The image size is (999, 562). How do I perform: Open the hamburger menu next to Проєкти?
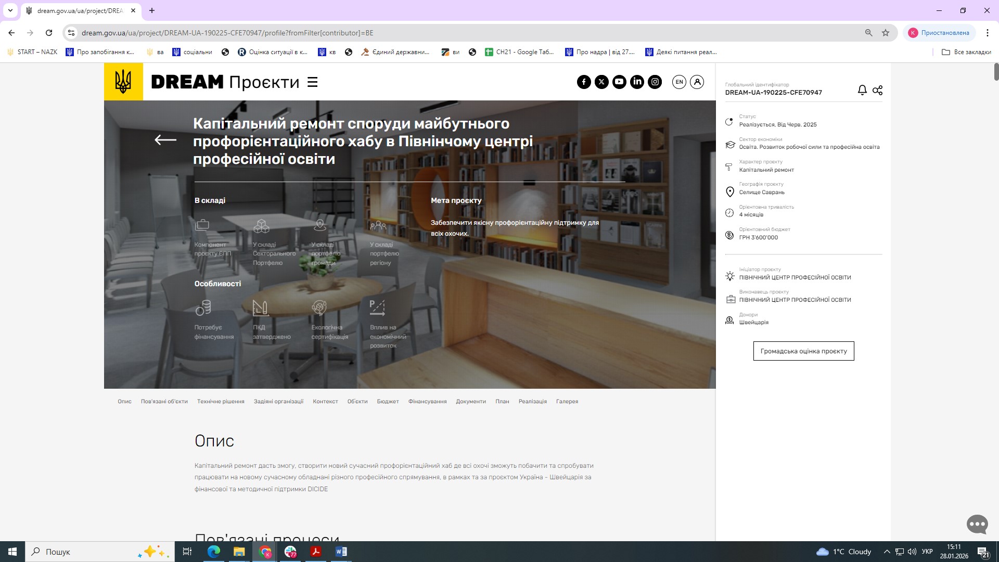[x=312, y=82]
